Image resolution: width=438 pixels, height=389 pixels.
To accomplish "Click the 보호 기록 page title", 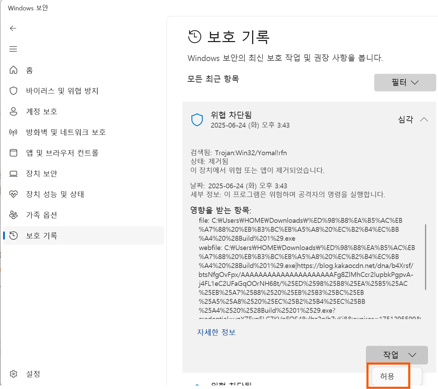I will [x=238, y=37].
